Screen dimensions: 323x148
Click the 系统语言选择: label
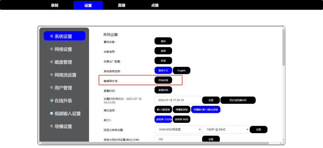pos(112,71)
